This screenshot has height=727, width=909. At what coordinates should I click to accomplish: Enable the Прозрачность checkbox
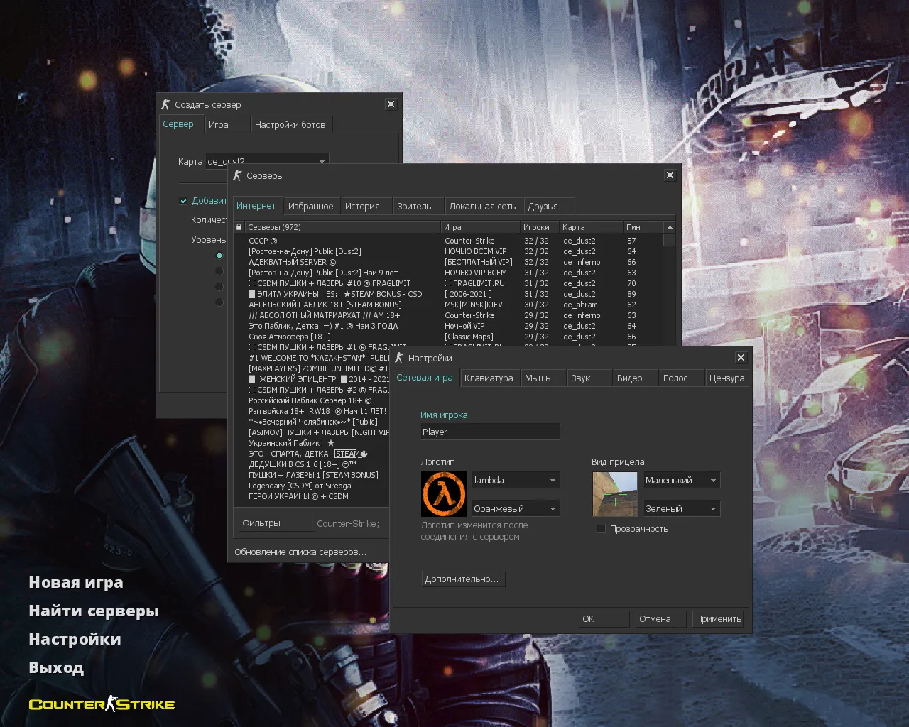[601, 528]
